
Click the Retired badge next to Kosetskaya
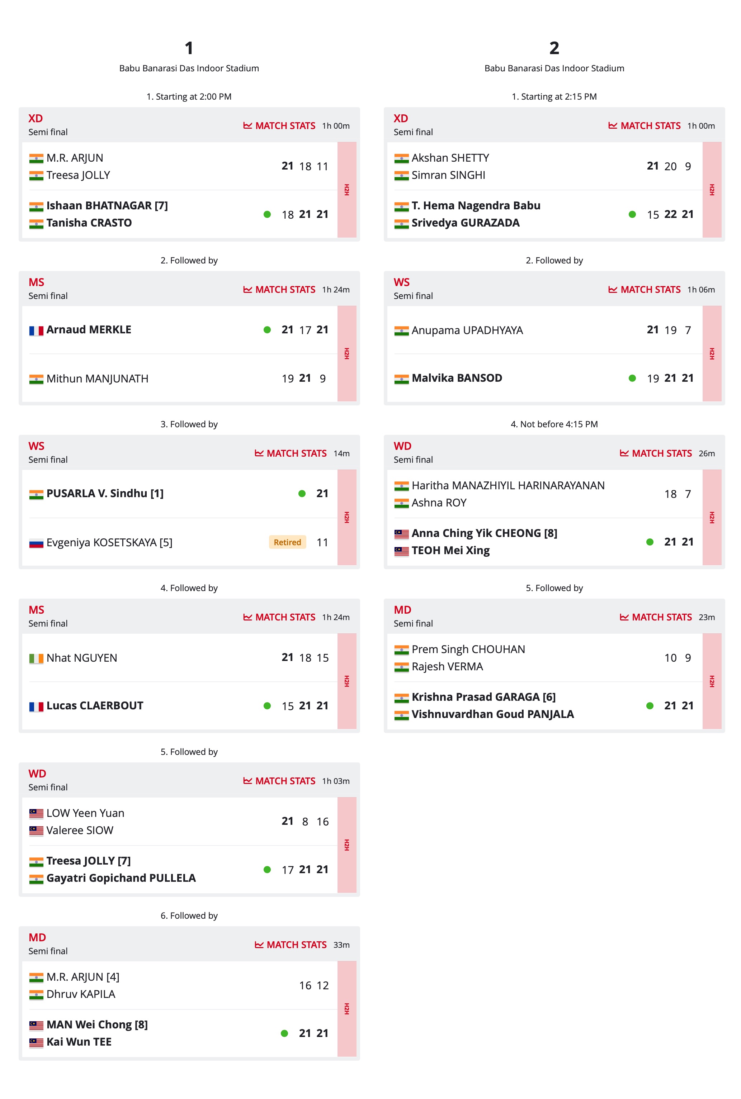coord(287,542)
